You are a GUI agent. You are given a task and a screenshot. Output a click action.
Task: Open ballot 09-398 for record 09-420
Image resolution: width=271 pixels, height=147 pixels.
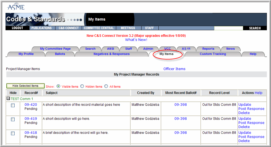click(180, 104)
